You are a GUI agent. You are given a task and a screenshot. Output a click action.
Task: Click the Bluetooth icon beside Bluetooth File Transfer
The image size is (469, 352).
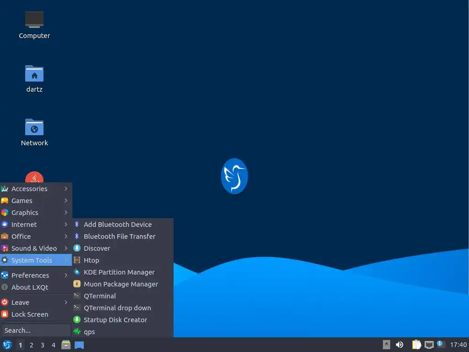tap(77, 236)
